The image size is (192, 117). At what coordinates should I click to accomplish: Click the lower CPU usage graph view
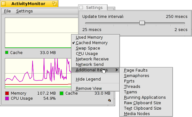[x=38, y=74]
